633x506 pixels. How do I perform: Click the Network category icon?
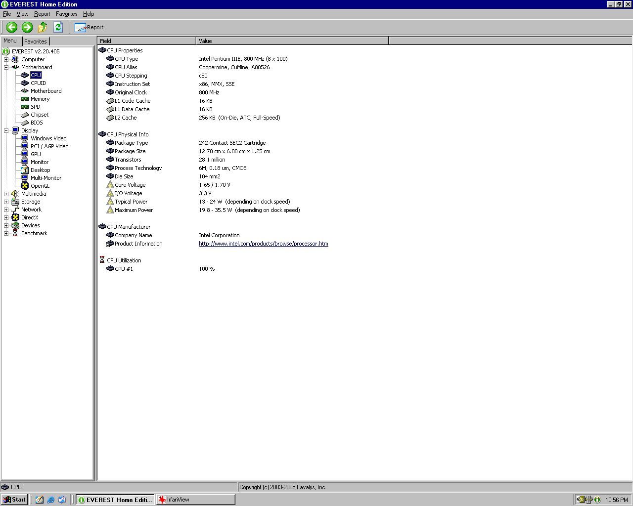pyautogui.click(x=15, y=210)
